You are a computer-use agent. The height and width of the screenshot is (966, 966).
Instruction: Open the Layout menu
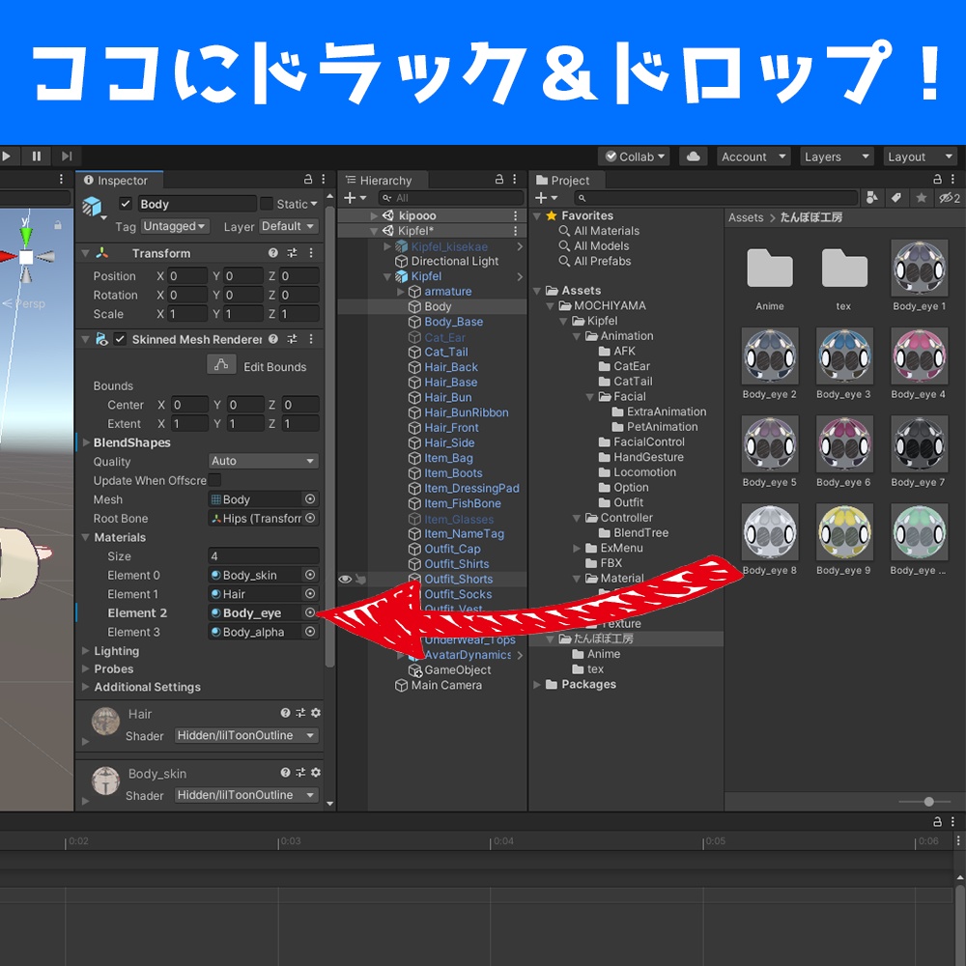(919, 156)
